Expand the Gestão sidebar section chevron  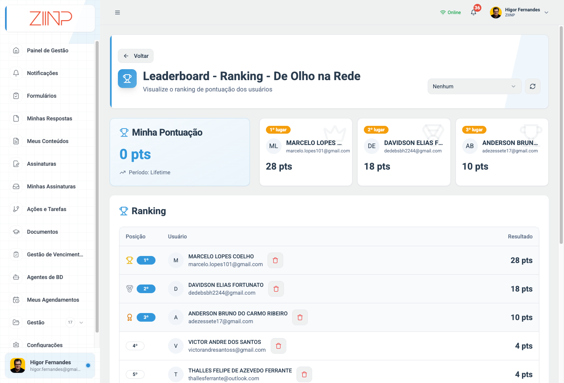(x=81, y=322)
